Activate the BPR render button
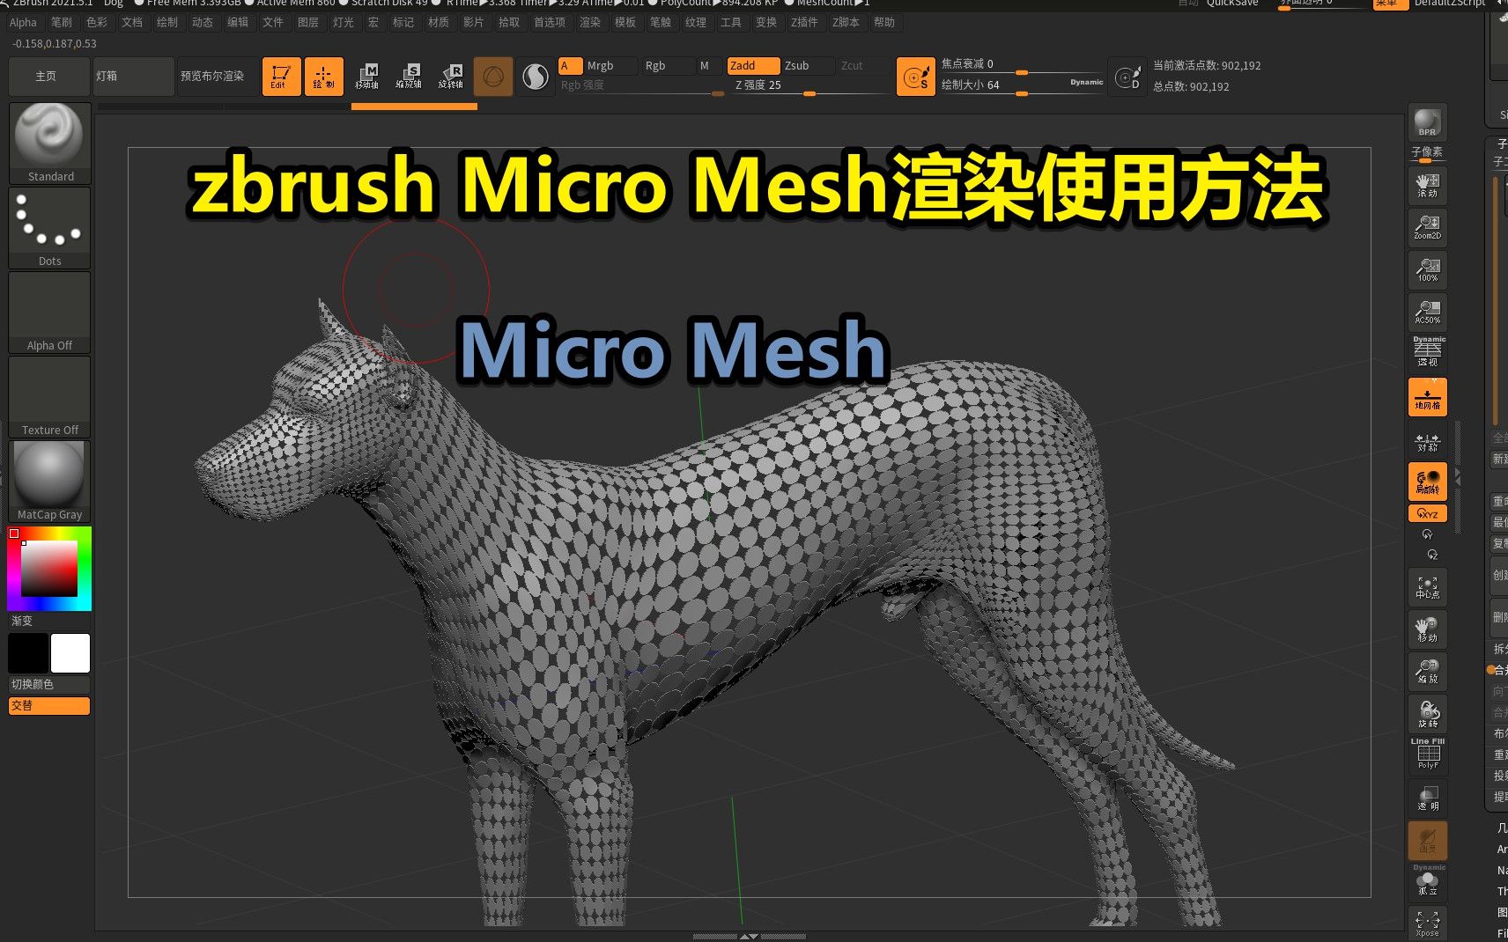 (x=1426, y=122)
